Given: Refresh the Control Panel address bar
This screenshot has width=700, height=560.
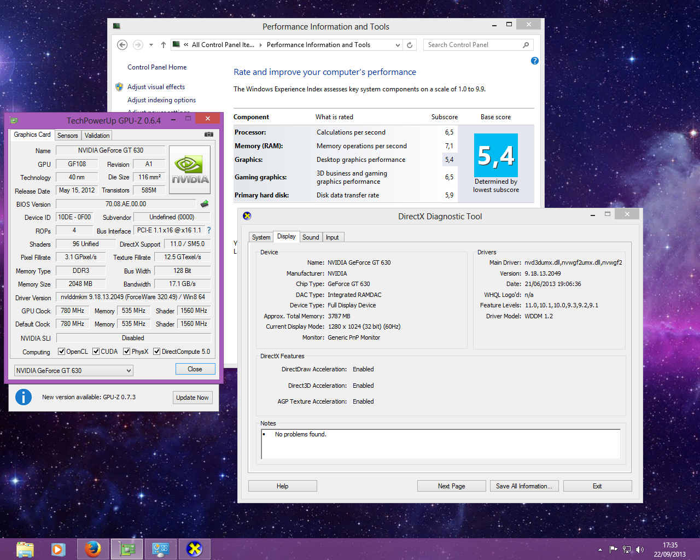Looking at the screenshot, I should 410,45.
